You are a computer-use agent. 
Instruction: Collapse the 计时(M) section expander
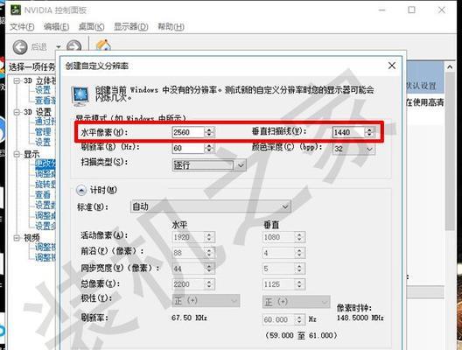(x=81, y=191)
